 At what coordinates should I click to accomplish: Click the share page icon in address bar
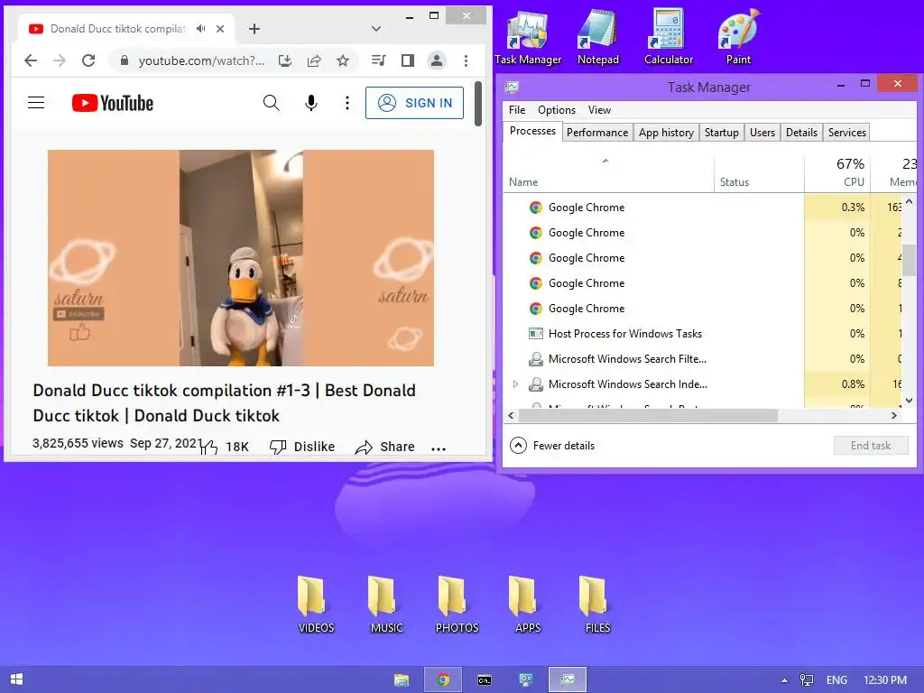pyautogui.click(x=314, y=60)
